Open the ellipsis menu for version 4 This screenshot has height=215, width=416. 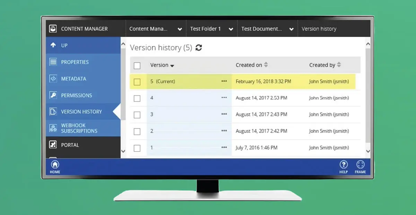click(223, 98)
